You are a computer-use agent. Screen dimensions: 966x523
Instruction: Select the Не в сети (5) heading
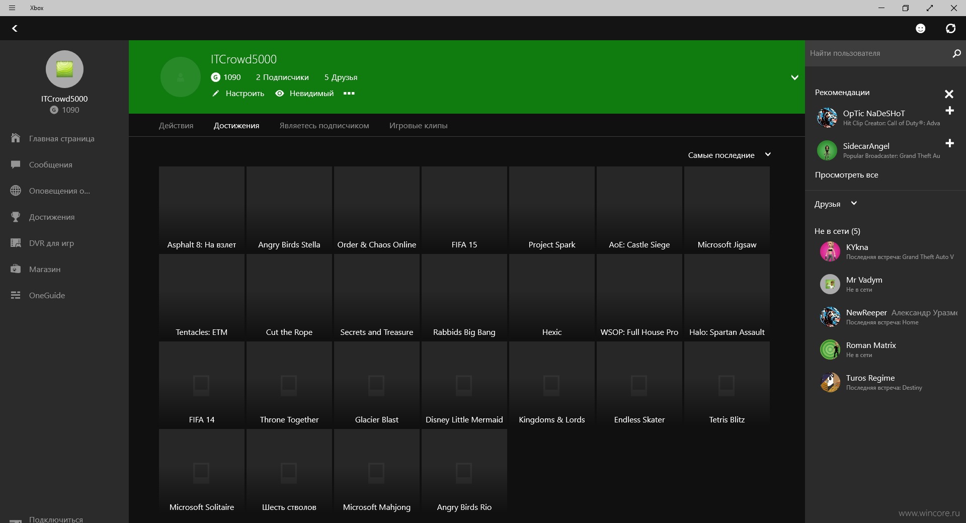pos(837,231)
